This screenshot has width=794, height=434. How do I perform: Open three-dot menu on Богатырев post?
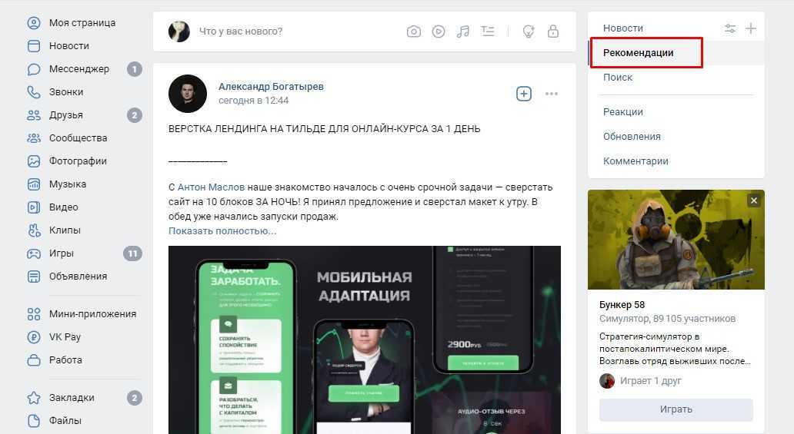point(552,94)
